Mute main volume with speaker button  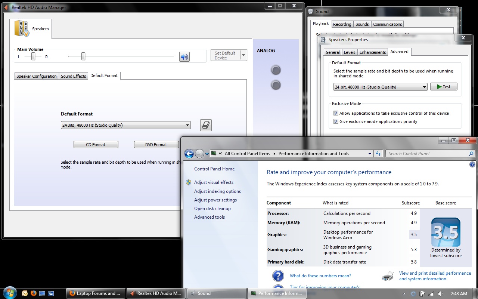(184, 57)
